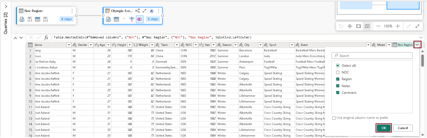The image size is (427, 138).
Task: Open the Gender column filter dropdown
Action: 91,45
